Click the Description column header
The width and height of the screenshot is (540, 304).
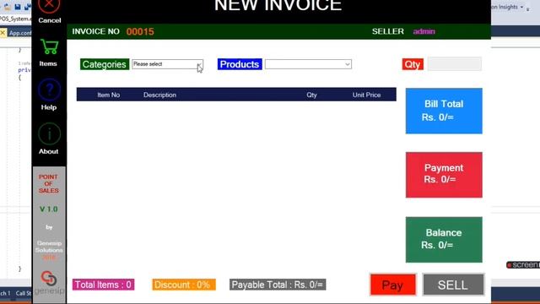(159, 95)
